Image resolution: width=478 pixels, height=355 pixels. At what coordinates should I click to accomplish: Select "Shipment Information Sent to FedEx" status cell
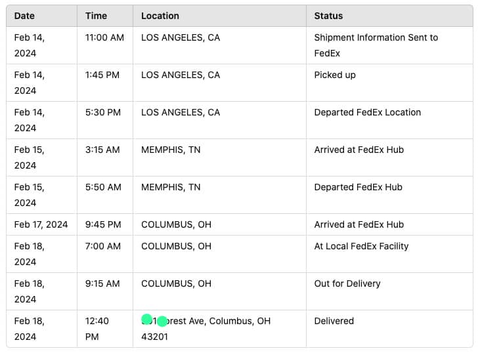[376, 45]
